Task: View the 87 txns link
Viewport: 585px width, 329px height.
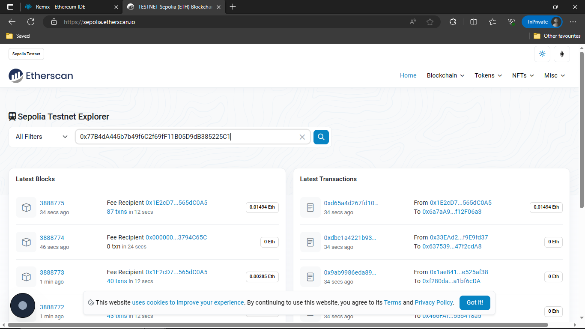Action: pyautogui.click(x=117, y=212)
